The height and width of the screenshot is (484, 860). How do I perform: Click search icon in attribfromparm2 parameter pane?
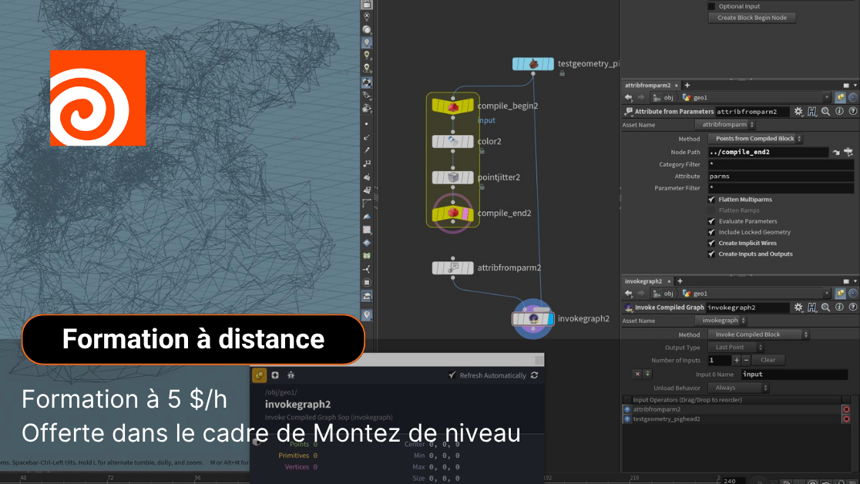[x=825, y=112]
